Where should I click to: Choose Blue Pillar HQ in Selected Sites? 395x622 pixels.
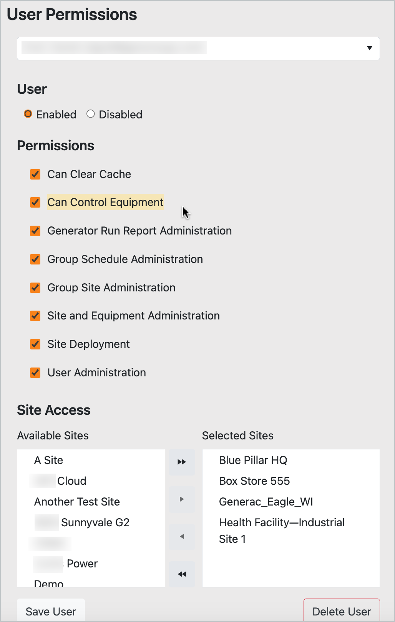(x=253, y=460)
